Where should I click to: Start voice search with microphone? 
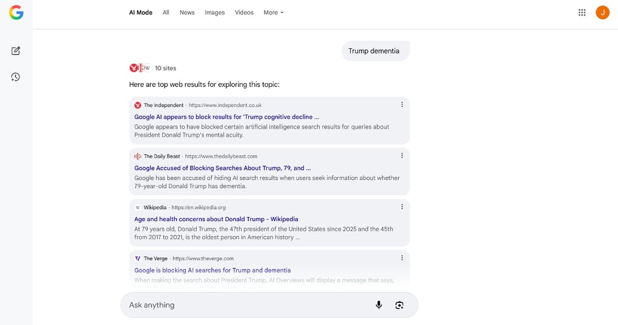pos(379,305)
